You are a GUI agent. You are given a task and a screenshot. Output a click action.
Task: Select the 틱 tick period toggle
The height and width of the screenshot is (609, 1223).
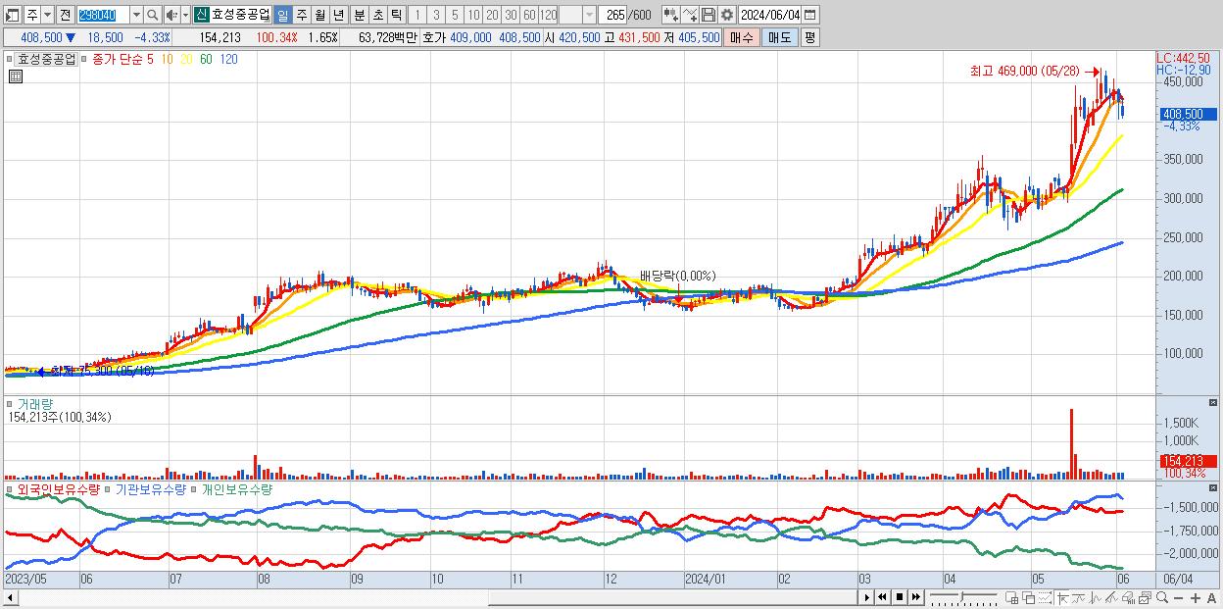coord(396,15)
